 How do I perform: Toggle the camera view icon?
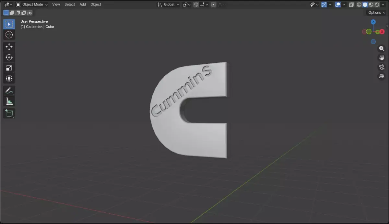coord(382,67)
